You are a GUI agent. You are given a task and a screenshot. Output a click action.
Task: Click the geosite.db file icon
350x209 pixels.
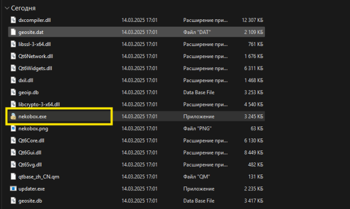(14, 200)
